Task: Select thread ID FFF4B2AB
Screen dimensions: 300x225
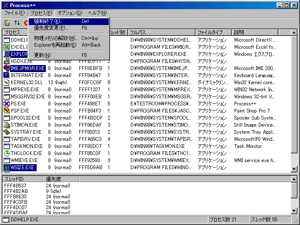Action: [x=16, y=191]
